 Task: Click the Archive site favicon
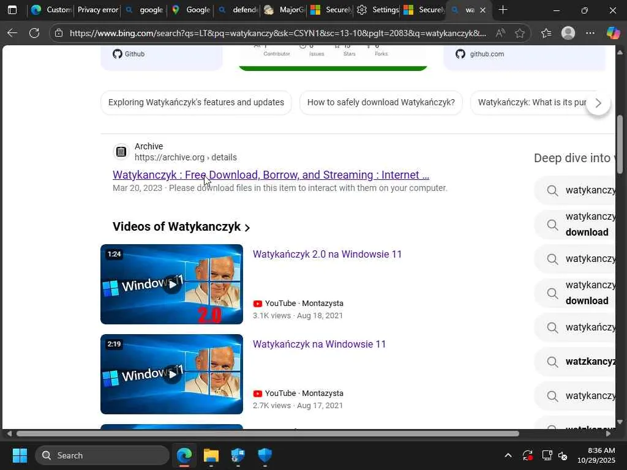[x=121, y=152]
